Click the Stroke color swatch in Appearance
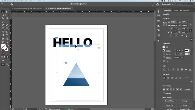Image resolution: width=195 pixels, height=110 pixels. [x=164, y=50]
